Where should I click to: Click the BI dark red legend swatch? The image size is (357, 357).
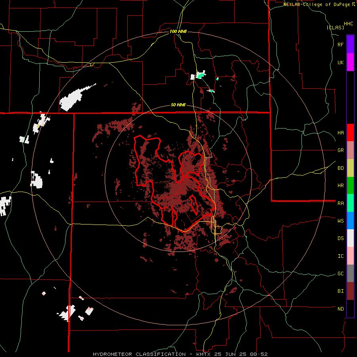(x=350, y=291)
